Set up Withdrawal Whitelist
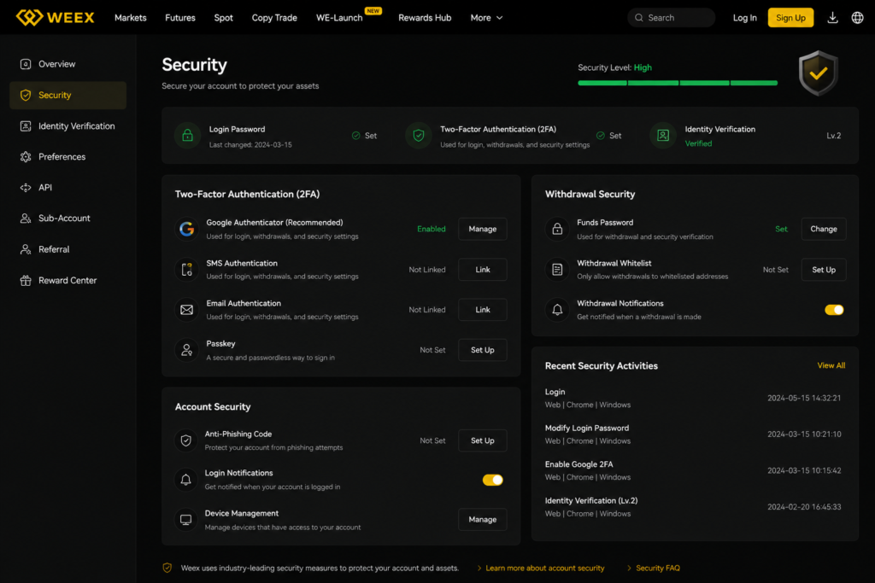This screenshot has height=583, width=875. (x=823, y=269)
